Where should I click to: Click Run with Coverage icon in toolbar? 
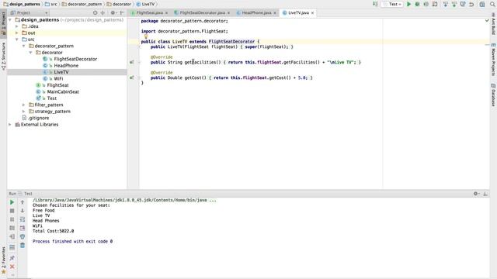point(426,4)
